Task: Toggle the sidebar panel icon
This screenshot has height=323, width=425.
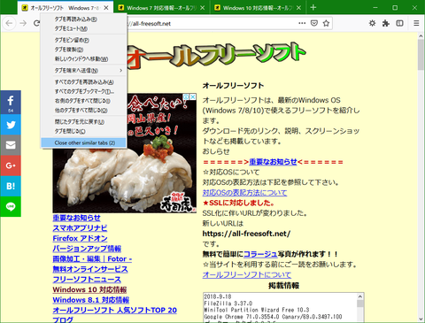Action: point(399,23)
